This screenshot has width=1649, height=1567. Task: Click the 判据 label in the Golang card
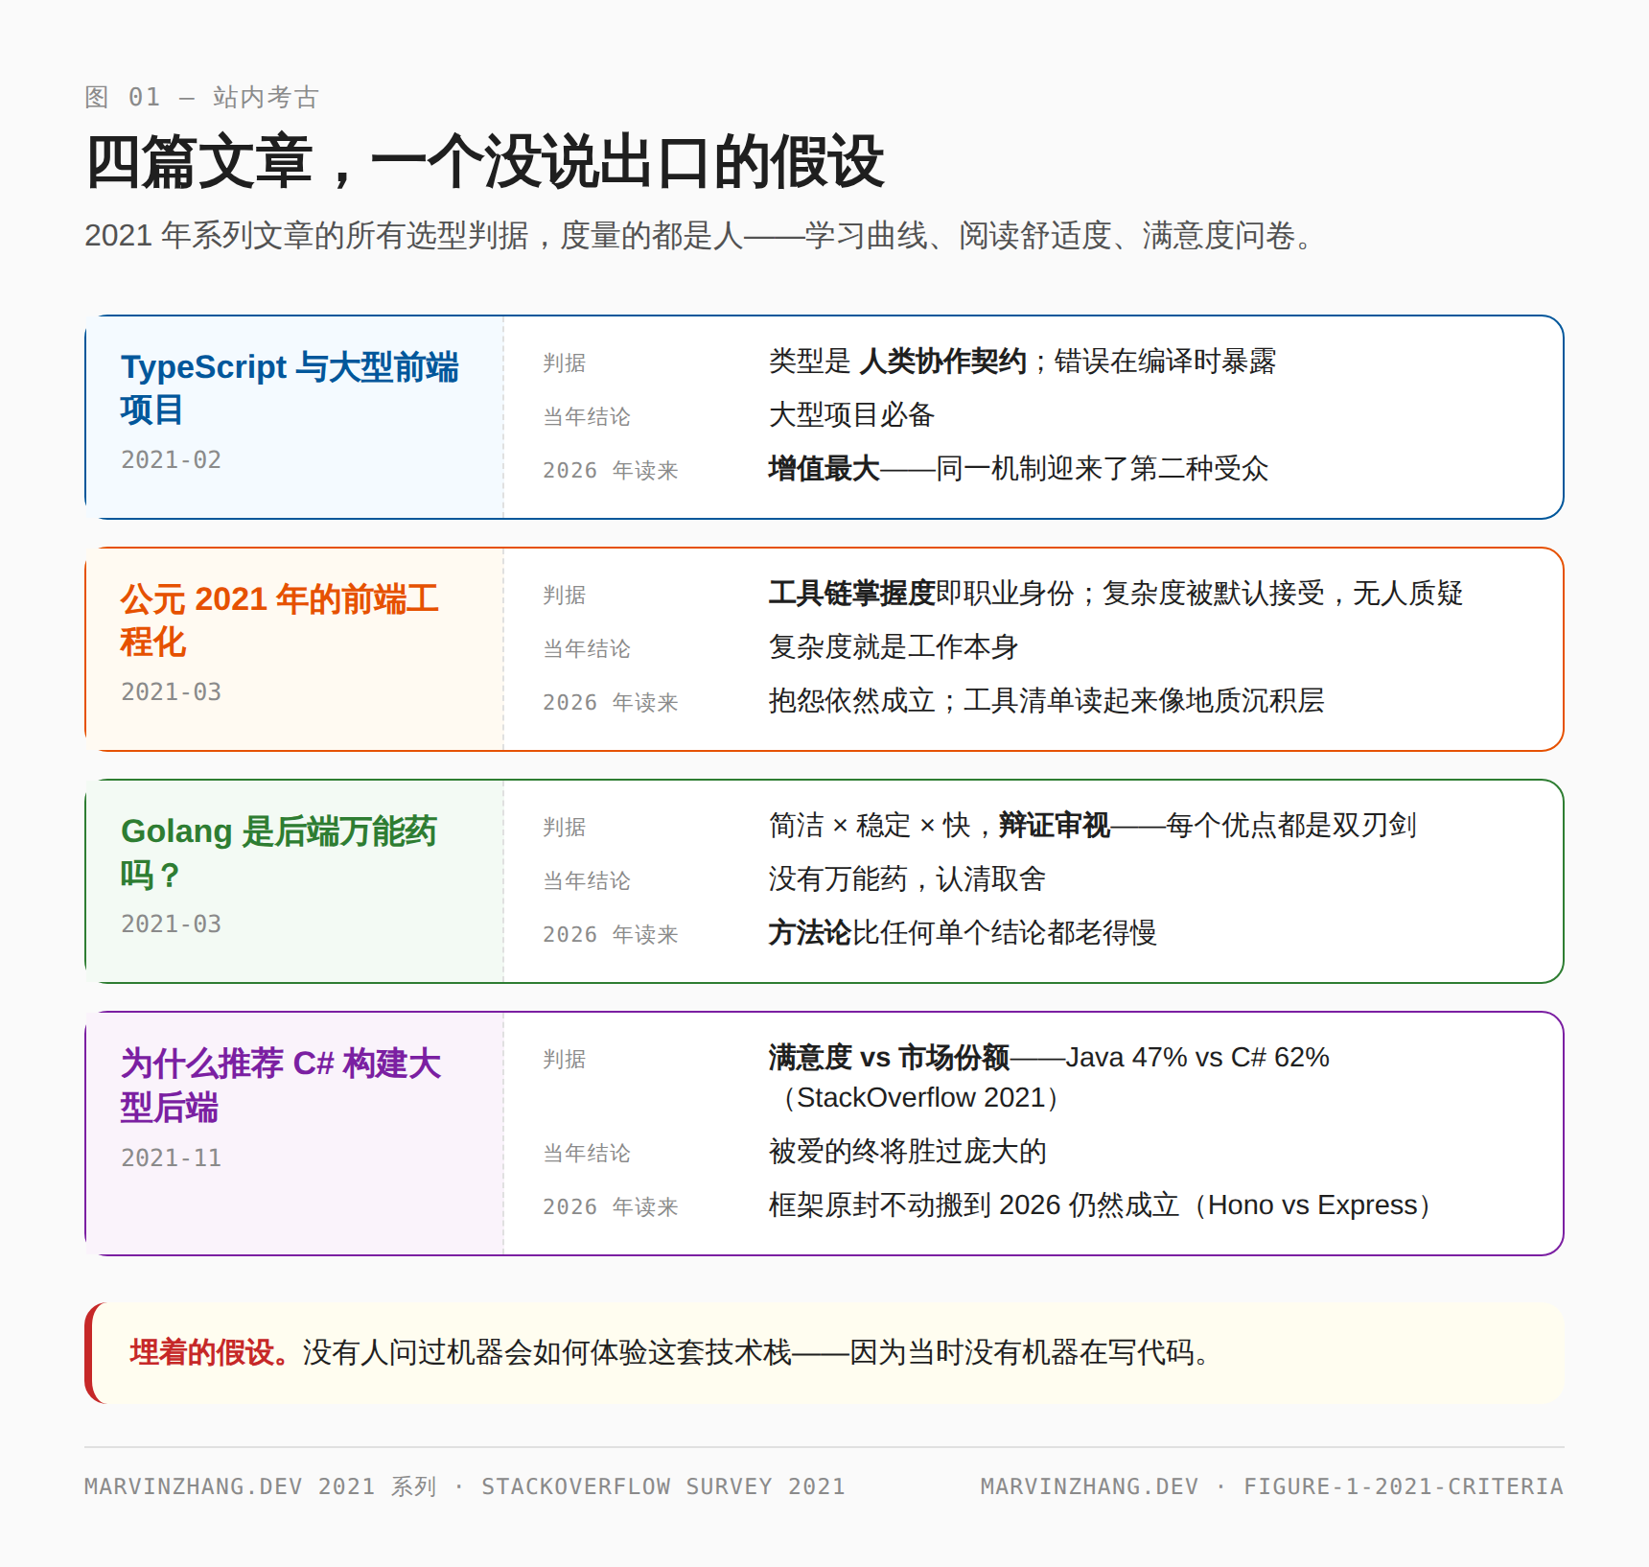click(x=565, y=828)
